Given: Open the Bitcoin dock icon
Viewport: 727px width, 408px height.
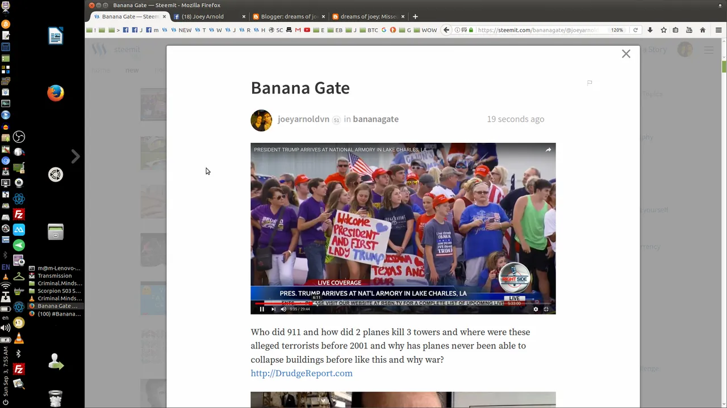Looking at the screenshot, I should (6, 24).
